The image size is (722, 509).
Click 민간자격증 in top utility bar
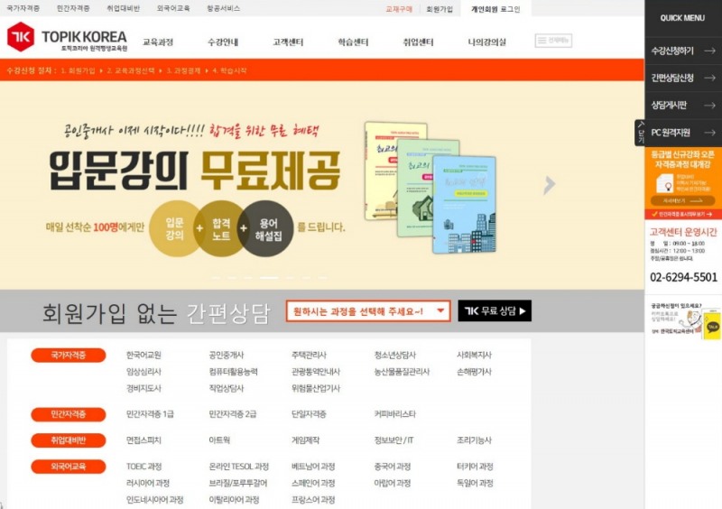73,8
